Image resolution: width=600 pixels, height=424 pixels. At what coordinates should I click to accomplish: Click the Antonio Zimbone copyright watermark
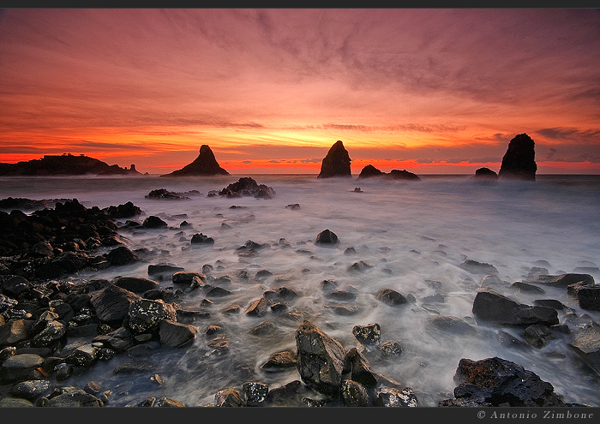535,415
